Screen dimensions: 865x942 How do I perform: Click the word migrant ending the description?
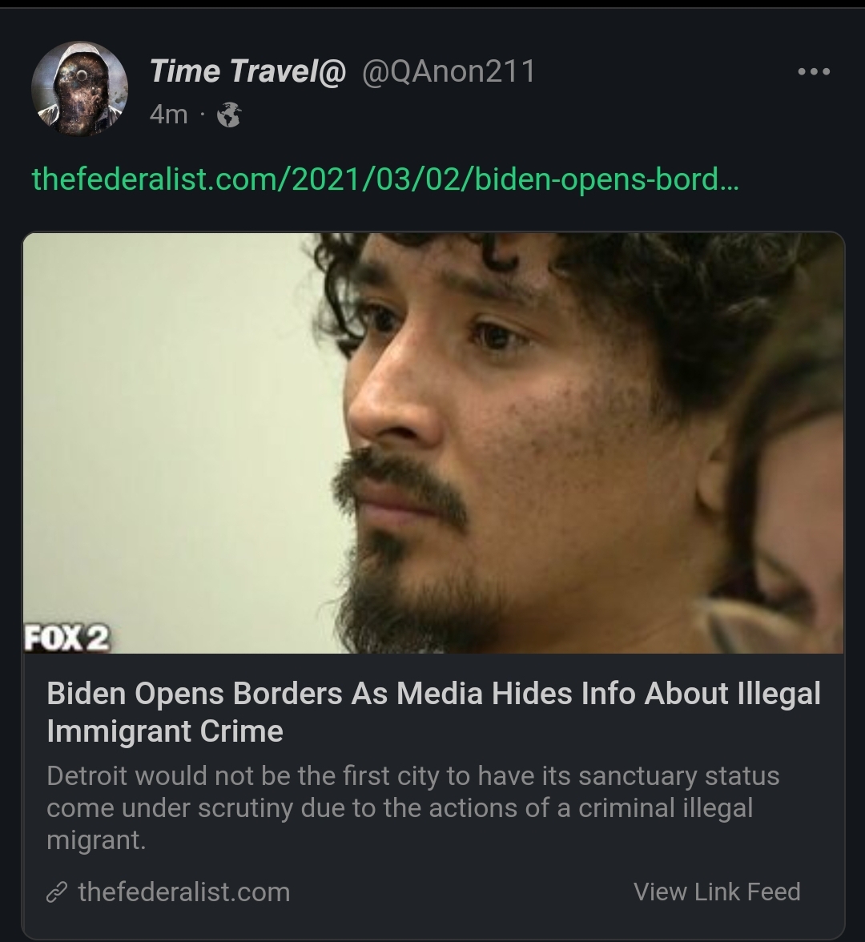(95, 839)
